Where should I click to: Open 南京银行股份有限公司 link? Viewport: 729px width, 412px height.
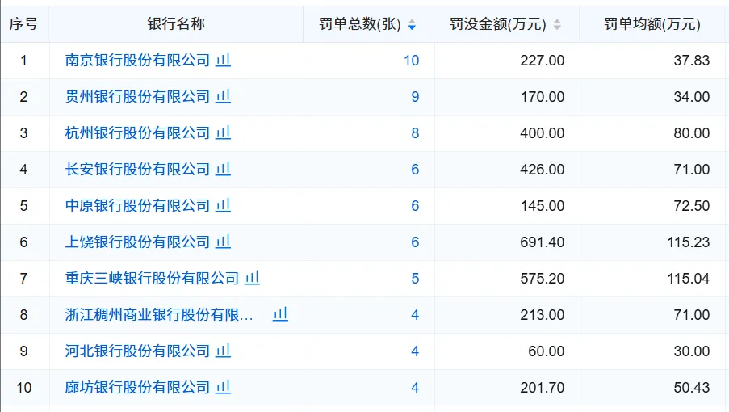[137, 60]
